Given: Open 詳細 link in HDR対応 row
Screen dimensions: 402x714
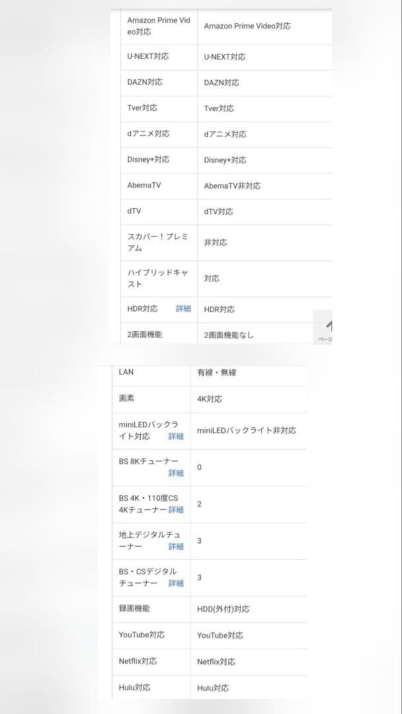Looking at the screenshot, I should tap(183, 309).
